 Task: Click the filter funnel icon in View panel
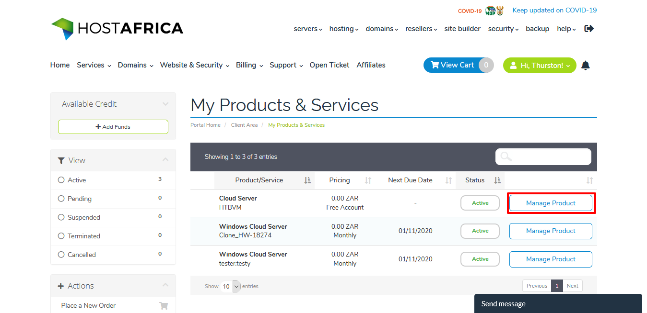click(61, 161)
